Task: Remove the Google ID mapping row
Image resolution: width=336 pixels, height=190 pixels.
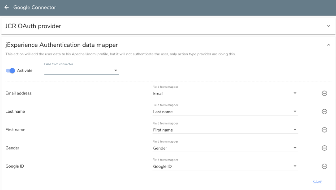Action: [x=324, y=166]
